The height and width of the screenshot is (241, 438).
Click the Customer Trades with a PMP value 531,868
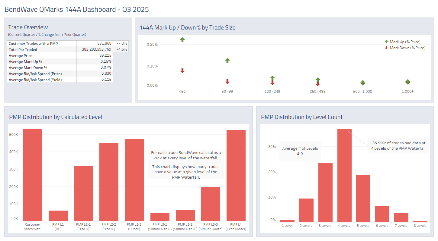tap(104, 44)
